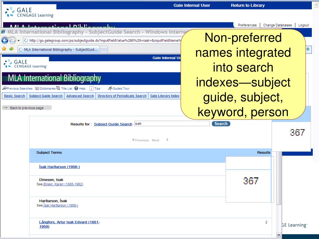Click the Results column header

264,152
